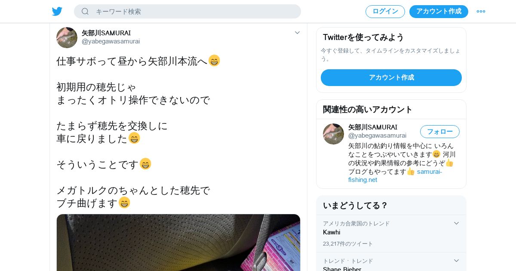
Task: Click the grinning emoji after 矢部川本流へ
Action: click(x=214, y=61)
